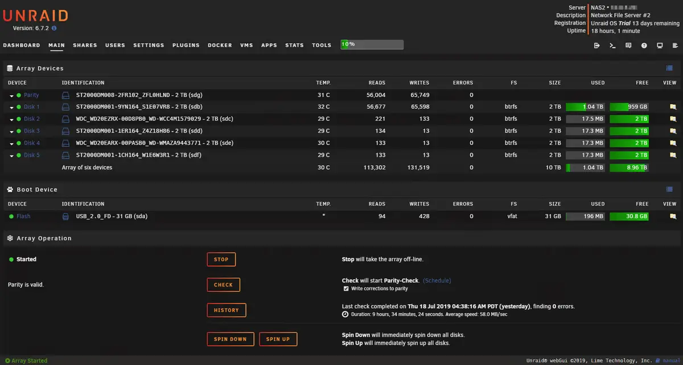Click the paw icon beside the Boot Device title
683x365 pixels.
(x=10, y=190)
